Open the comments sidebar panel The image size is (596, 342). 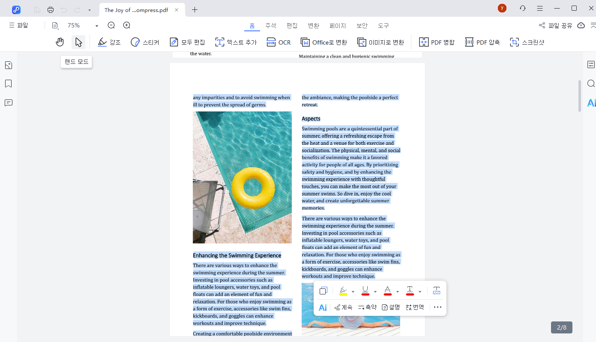pyautogui.click(x=9, y=103)
